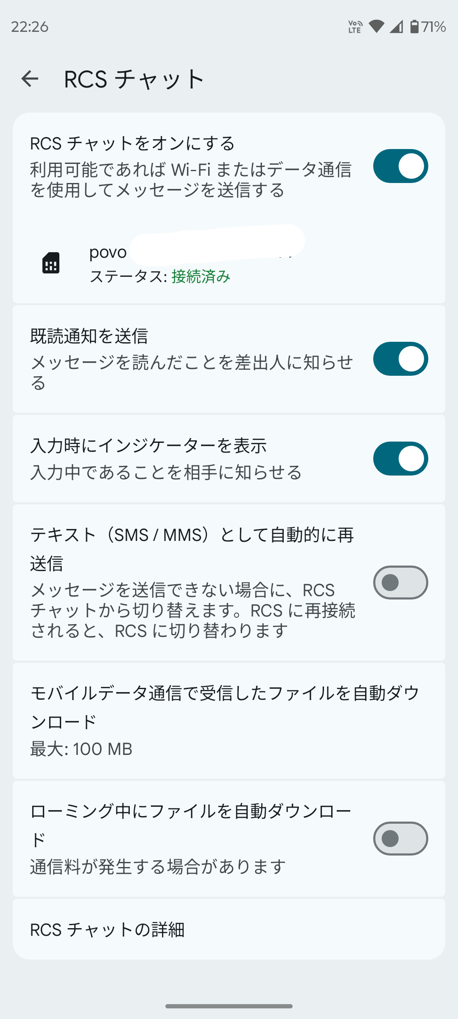Viewport: 458px width, 1019px height.
Task: Tap the RCS チャット page title
Action: [x=134, y=79]
